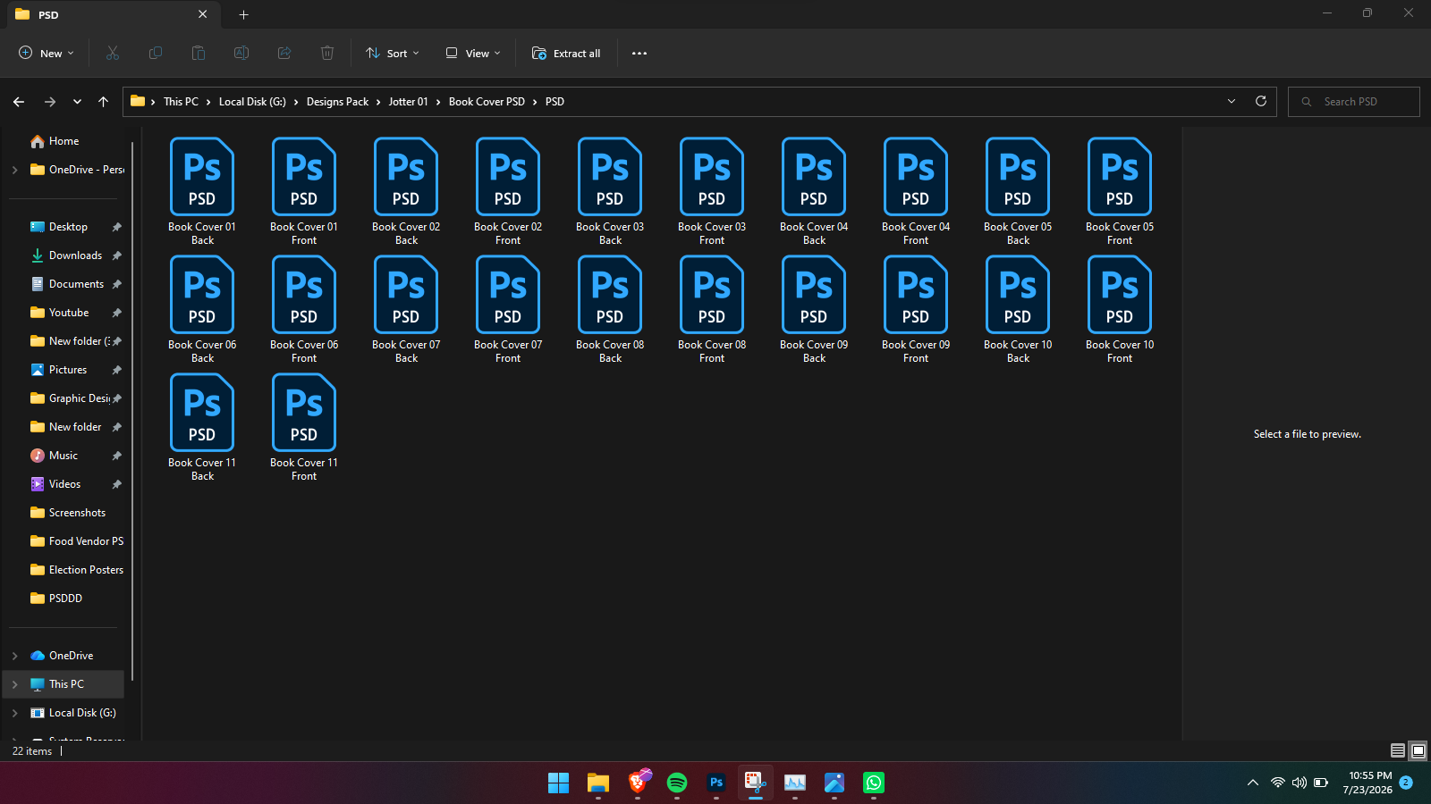Focus the Search PSD field

(x=1354, y=102)
